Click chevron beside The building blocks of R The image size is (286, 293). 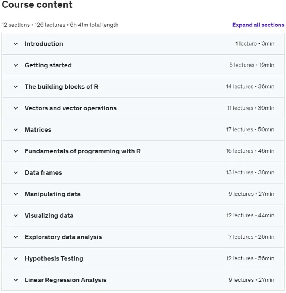16,87
